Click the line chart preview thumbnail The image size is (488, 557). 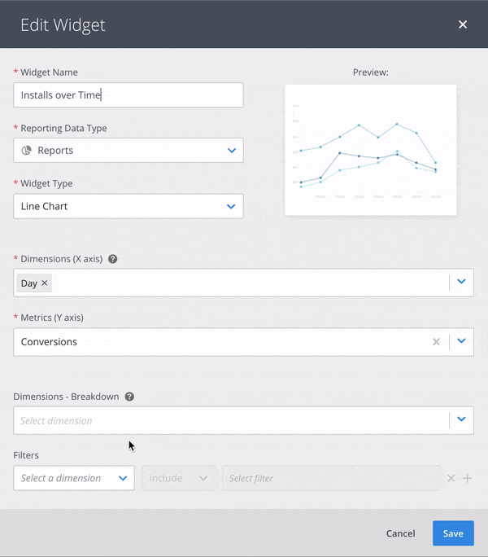pyautogui.click(x=371, y=150)
